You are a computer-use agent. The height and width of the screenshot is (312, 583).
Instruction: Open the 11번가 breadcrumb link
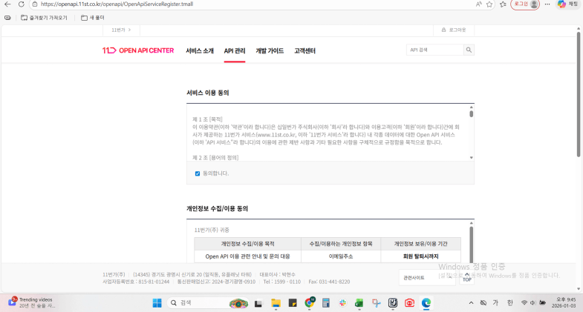121,30
